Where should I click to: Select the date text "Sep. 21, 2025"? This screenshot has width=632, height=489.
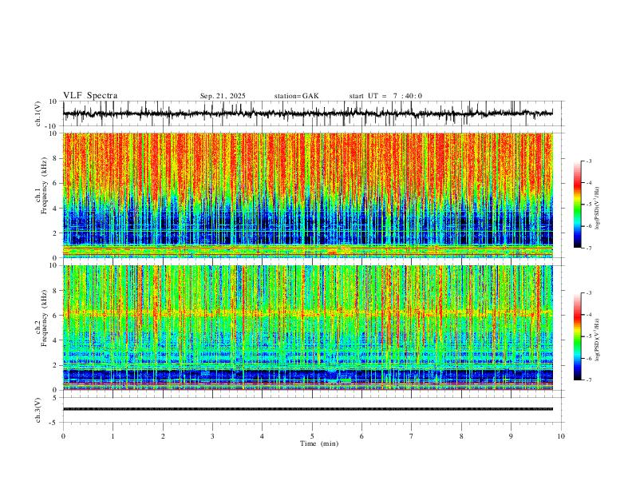[223, 96]
